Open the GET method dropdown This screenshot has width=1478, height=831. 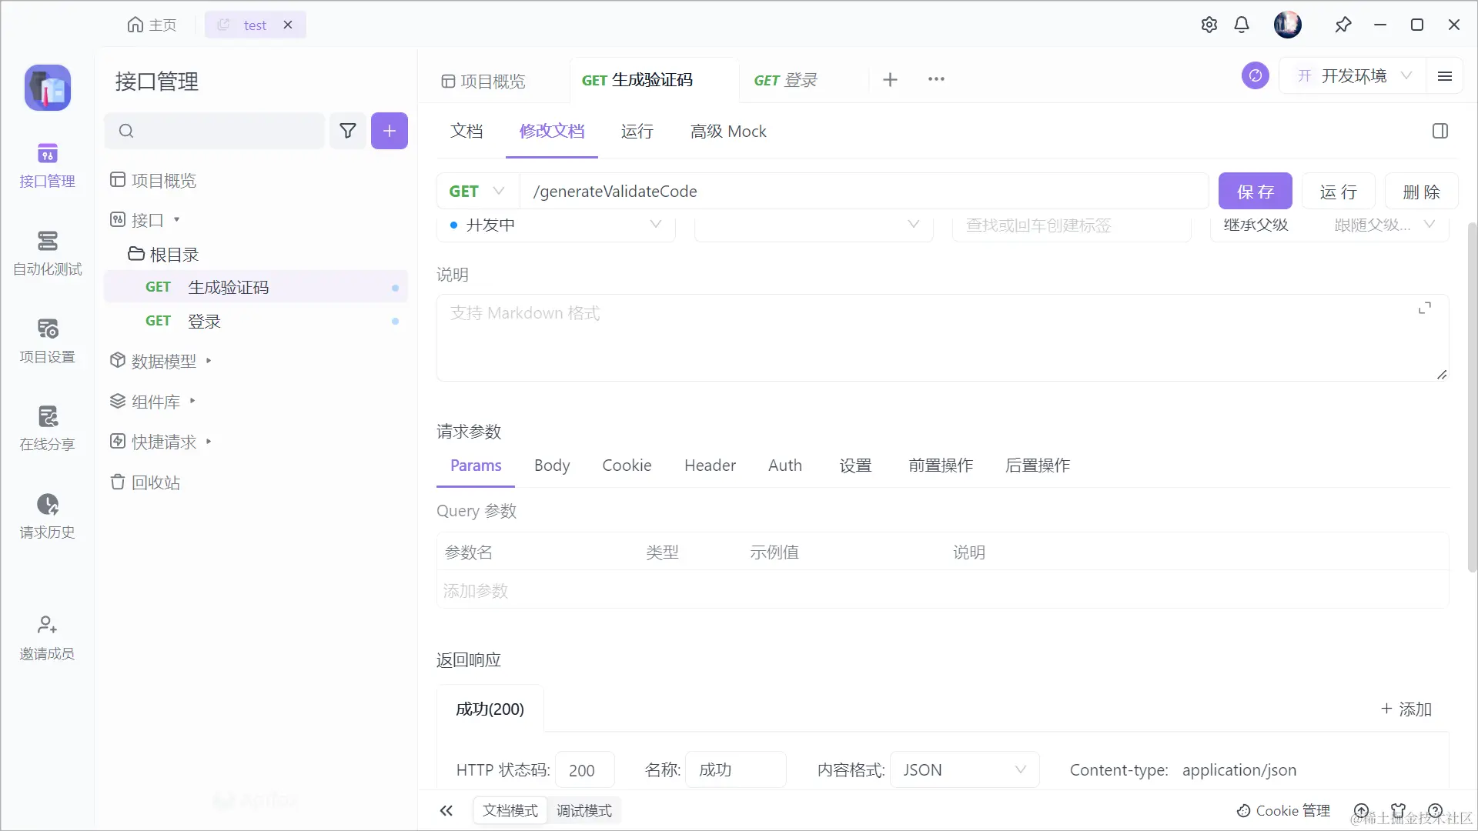(477, 192)
